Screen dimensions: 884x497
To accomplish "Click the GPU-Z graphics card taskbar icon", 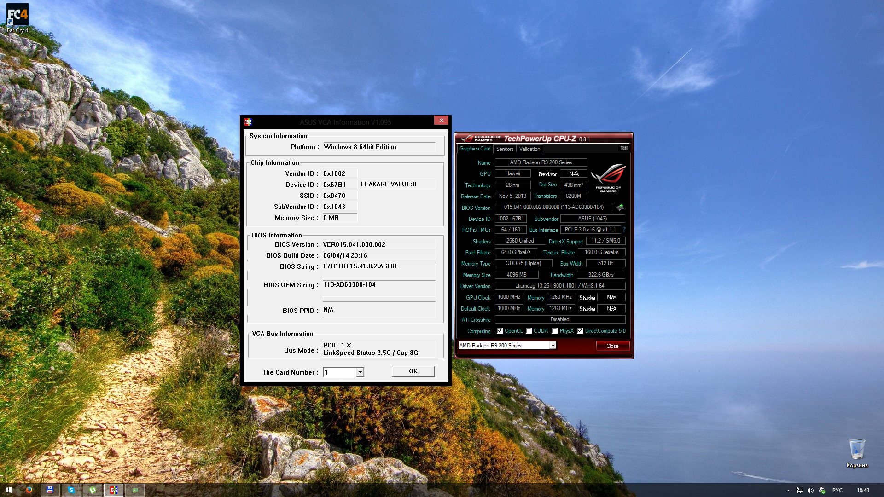I will point(135,490).
